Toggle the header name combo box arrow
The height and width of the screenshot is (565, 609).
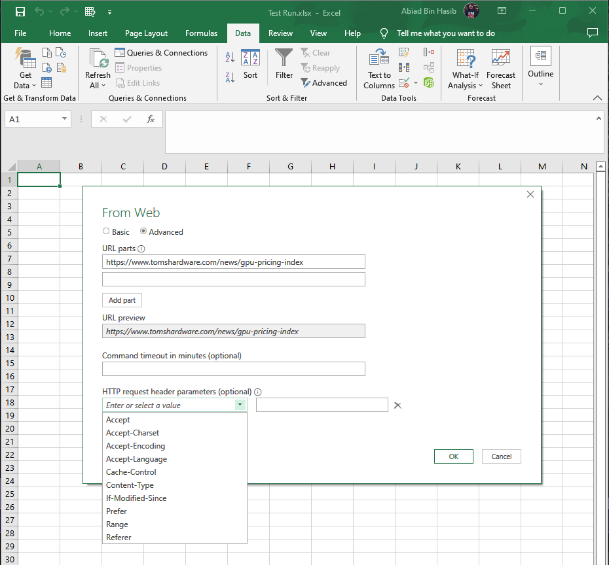tap(240, 405)
